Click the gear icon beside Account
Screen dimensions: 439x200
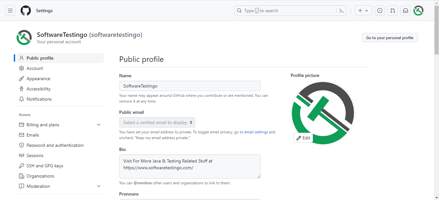click(22, 68)
